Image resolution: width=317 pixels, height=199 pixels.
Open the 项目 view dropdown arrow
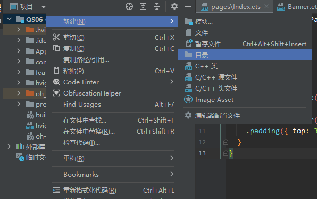(x=43, y=7)
